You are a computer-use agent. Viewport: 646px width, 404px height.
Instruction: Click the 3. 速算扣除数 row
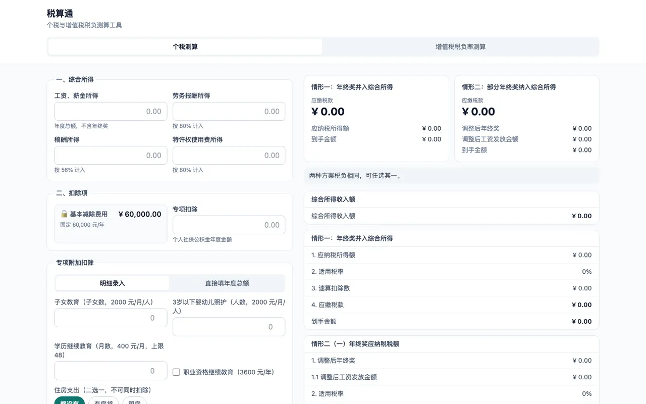tap(452, 288)
